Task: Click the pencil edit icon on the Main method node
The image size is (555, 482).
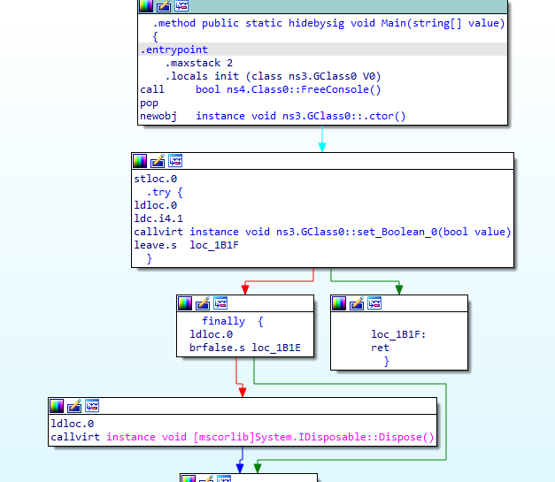Action: (x=164, y=5)
